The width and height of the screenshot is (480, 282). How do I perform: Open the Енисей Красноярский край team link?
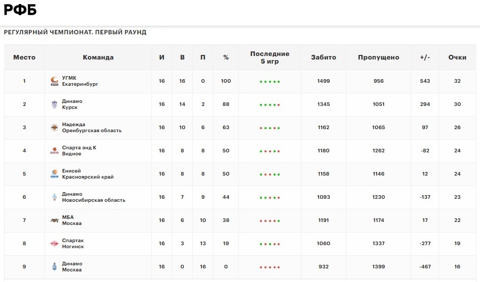[88, 174]
